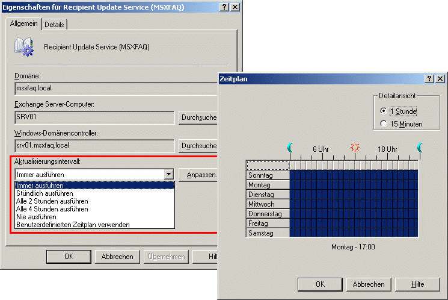
Task: Select the 1 Stunde radio button
Action: pyautogui.click(x=384, y=111)
